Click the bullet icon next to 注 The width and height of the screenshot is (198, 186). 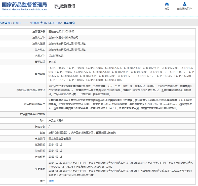pos(41,181)
